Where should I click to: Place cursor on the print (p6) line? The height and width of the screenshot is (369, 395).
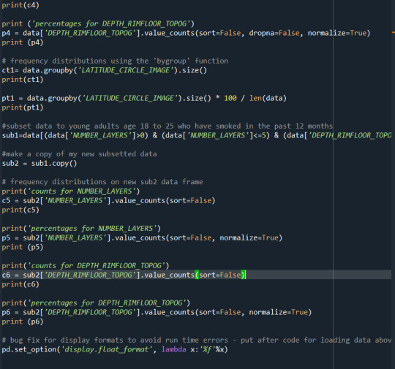[x=23, y=322]
